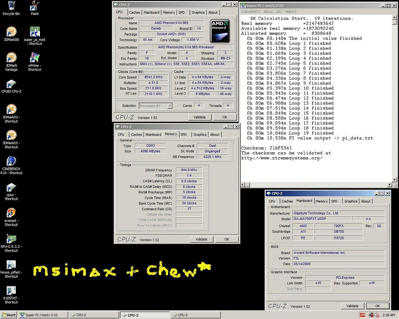Open the Mainboard tab in the Processor CPU-Z window
The image size is (399, 319).
[x=152, y=13]
